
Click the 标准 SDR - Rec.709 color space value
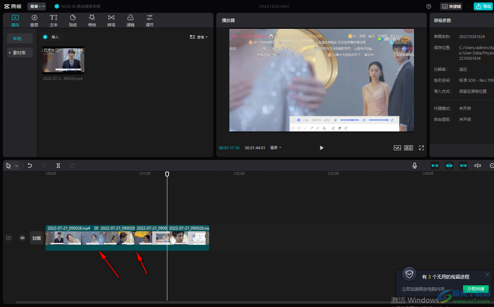(x=476, y=80)
